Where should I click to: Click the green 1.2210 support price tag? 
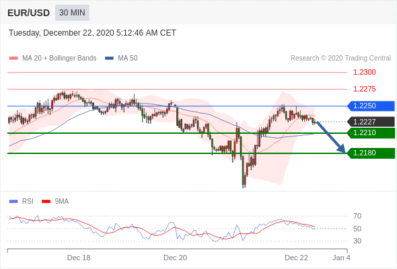(371, 133)
